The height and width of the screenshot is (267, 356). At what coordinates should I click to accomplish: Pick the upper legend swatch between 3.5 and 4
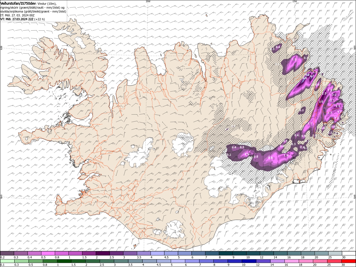coord(144,253)
